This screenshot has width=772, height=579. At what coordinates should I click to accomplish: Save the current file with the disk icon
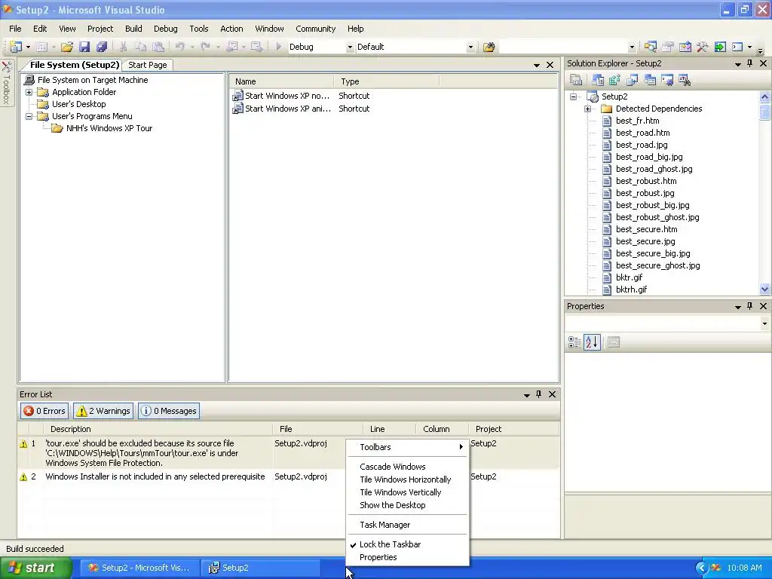(x=84, y=47)
